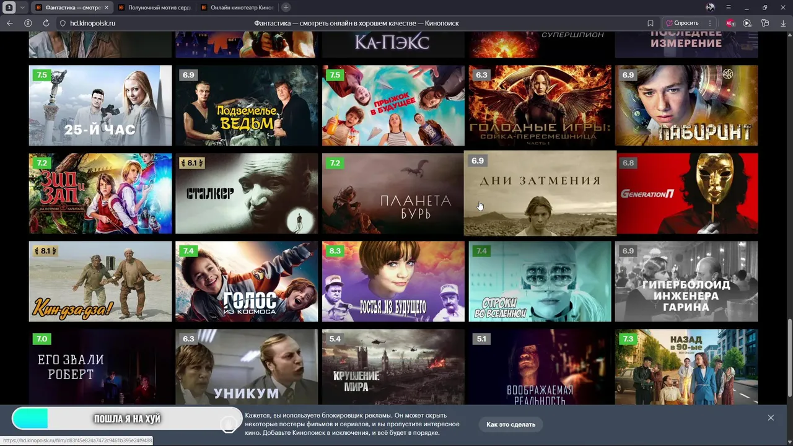
Task: Open Yandex home via the Я icon
Action: pyautogui.click(x=28, y=23)
